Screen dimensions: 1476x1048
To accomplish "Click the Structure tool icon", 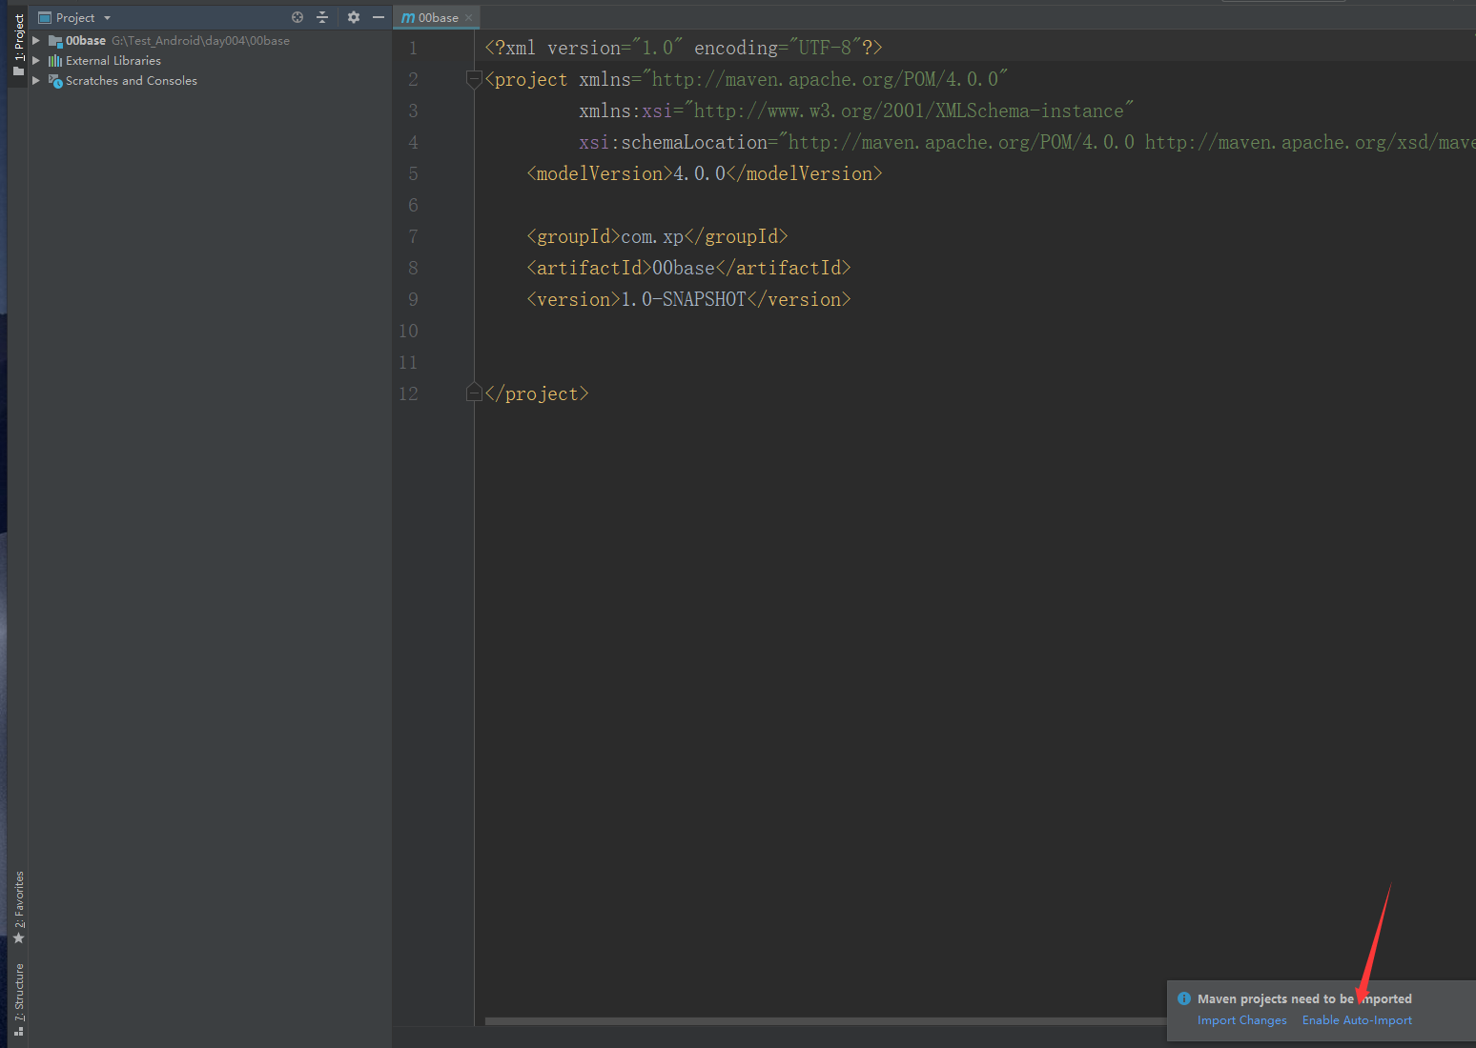I will pyautogui.click(x=18, y=1030).
